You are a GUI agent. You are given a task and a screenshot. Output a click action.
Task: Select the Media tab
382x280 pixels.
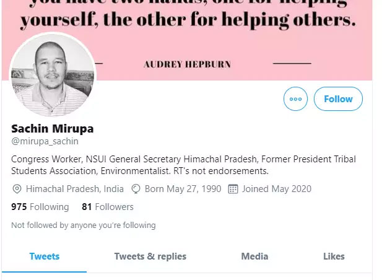tap(254, 256)
